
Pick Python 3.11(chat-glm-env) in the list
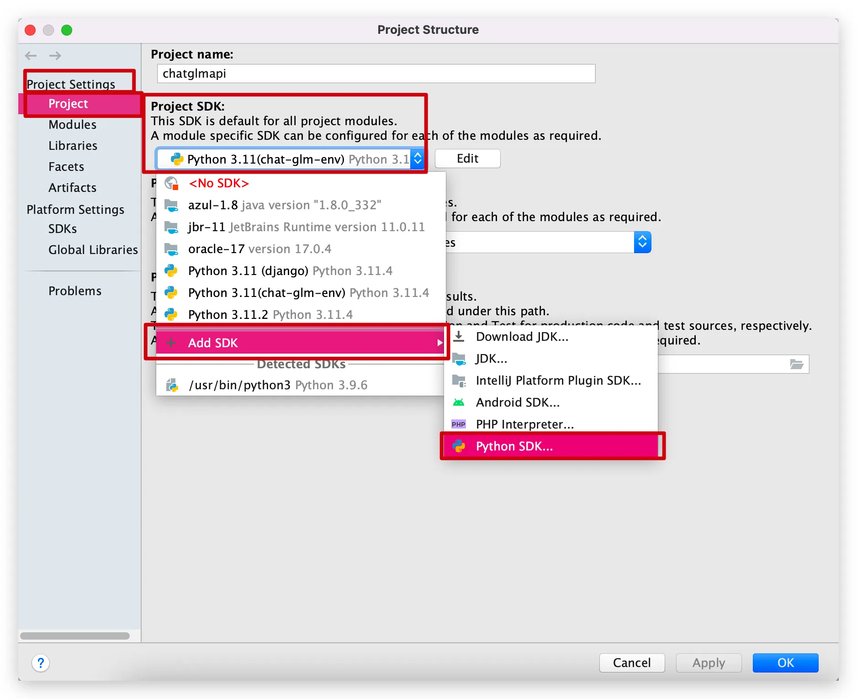301,293
